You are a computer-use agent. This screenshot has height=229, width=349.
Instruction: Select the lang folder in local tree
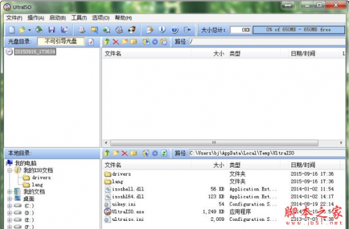[x=37, y=184]
